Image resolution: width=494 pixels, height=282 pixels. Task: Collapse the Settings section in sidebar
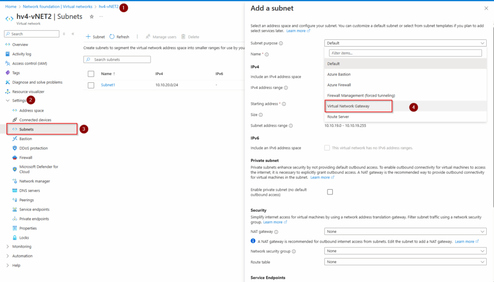(x=8, y=101)
